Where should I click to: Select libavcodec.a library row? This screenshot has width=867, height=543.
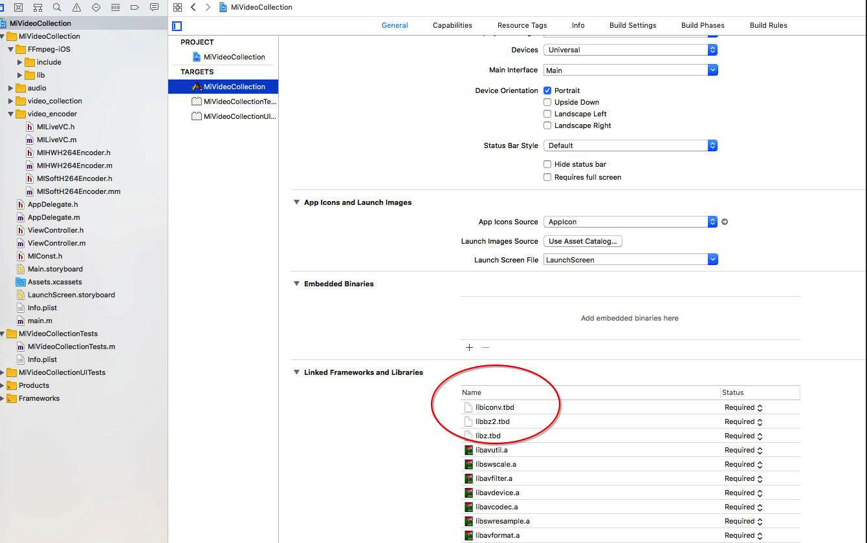tap(631, 507)
